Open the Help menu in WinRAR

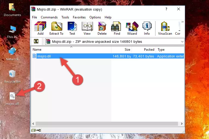click(108, 17)
